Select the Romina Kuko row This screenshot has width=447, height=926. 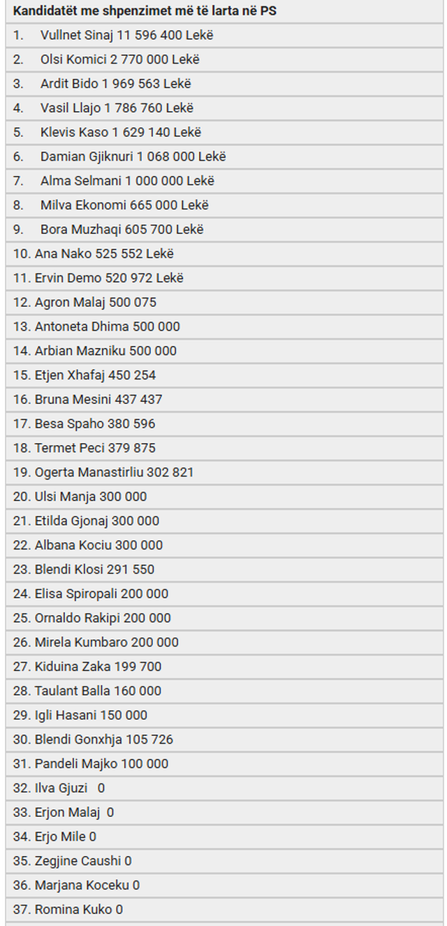(223, 909)
